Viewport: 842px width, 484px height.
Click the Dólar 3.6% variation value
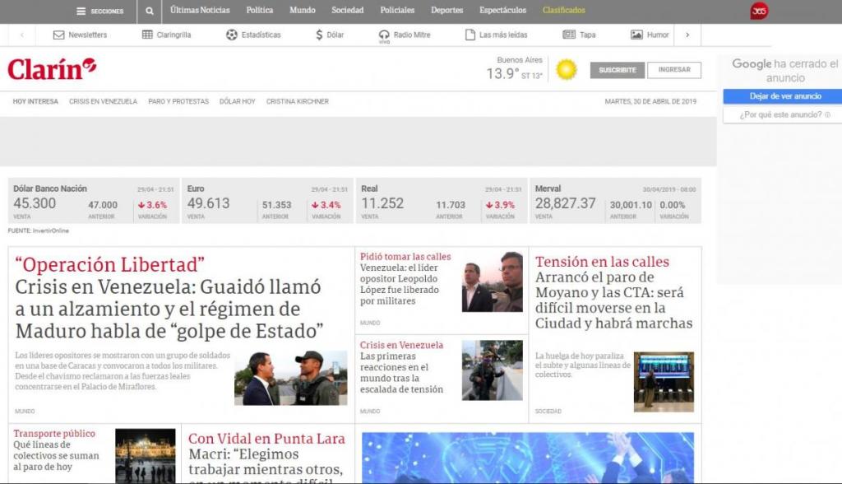pyautogui.click(x=152, y=205)
